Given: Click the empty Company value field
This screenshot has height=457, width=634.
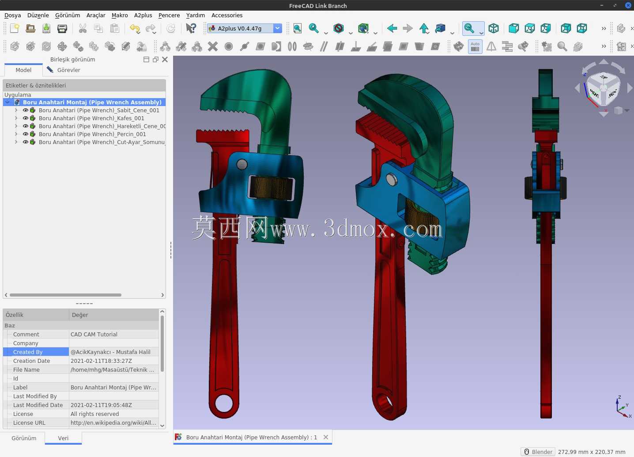Looking at the screenshot, I should pos(113,343).
